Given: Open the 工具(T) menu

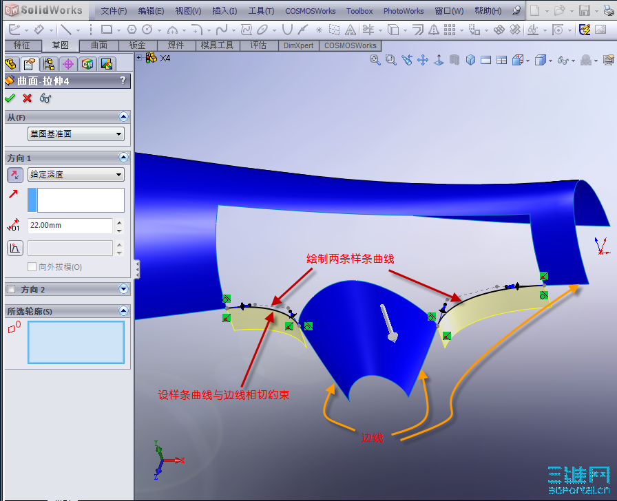Looking at the screenshot, I should [x=261, y=11].
